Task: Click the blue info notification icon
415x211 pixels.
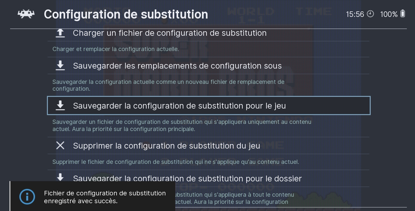Action: pos(27,197)
